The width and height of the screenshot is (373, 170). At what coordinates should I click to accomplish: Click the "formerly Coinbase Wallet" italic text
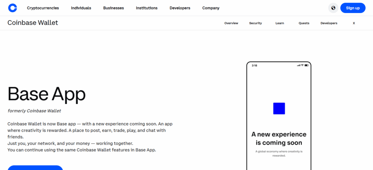coord(34,111)
